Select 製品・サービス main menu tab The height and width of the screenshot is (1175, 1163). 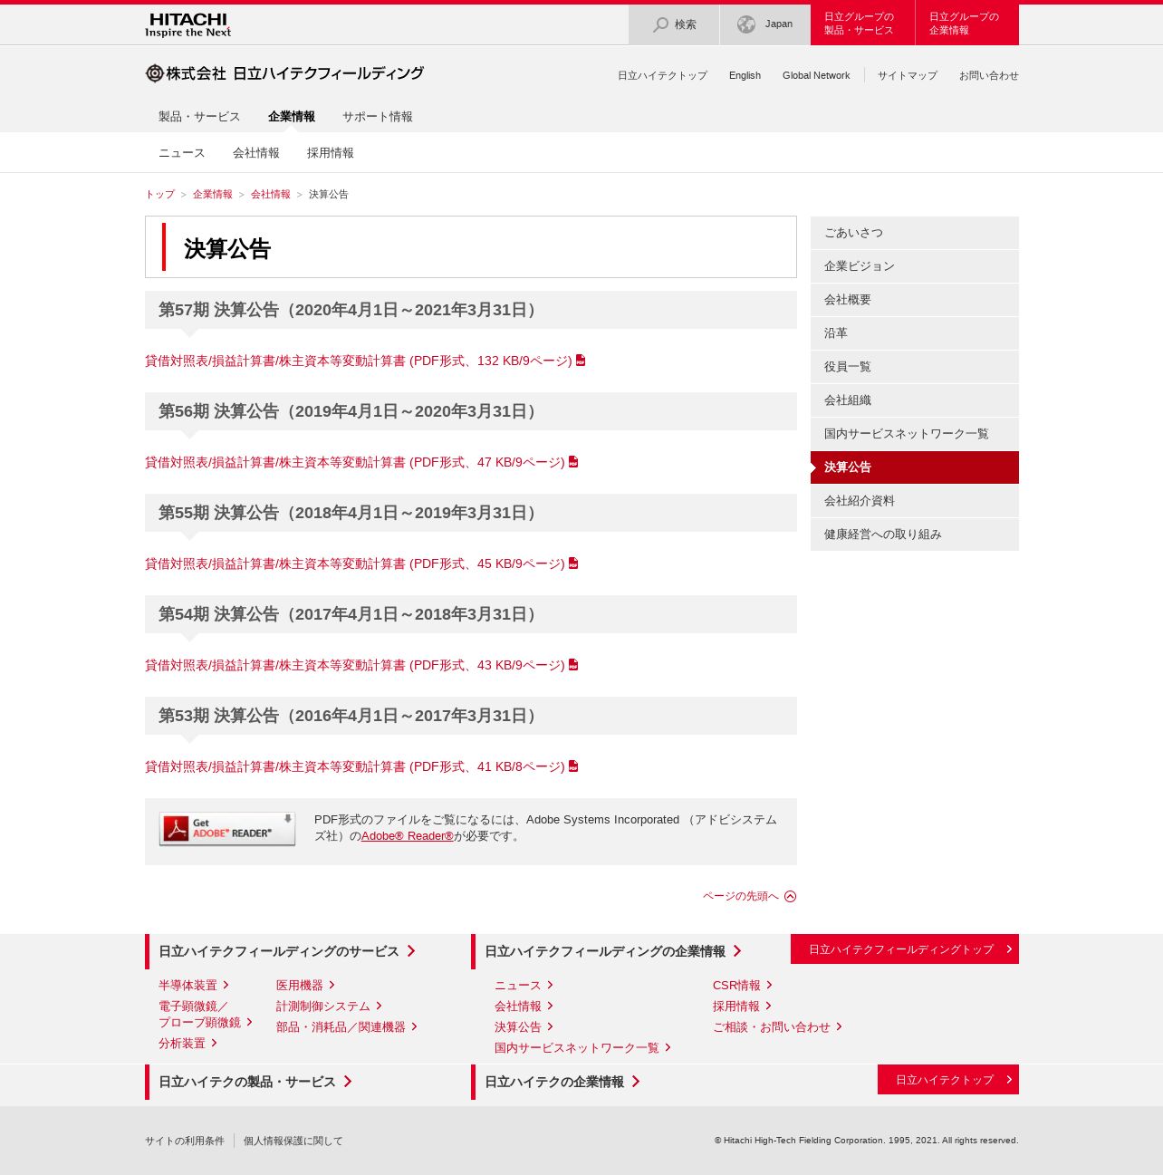click(x=199, y=116)
